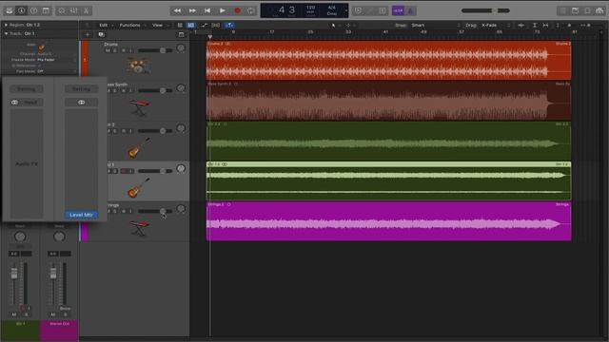Click the horizontal auto zoom icon
This screenshot has height=342, width=609.
545,26
